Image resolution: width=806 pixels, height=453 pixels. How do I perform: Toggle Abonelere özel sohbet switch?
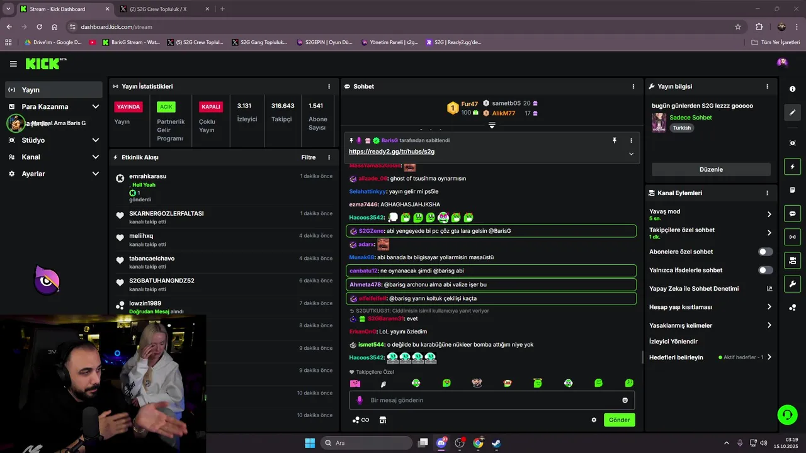(765, 252)
